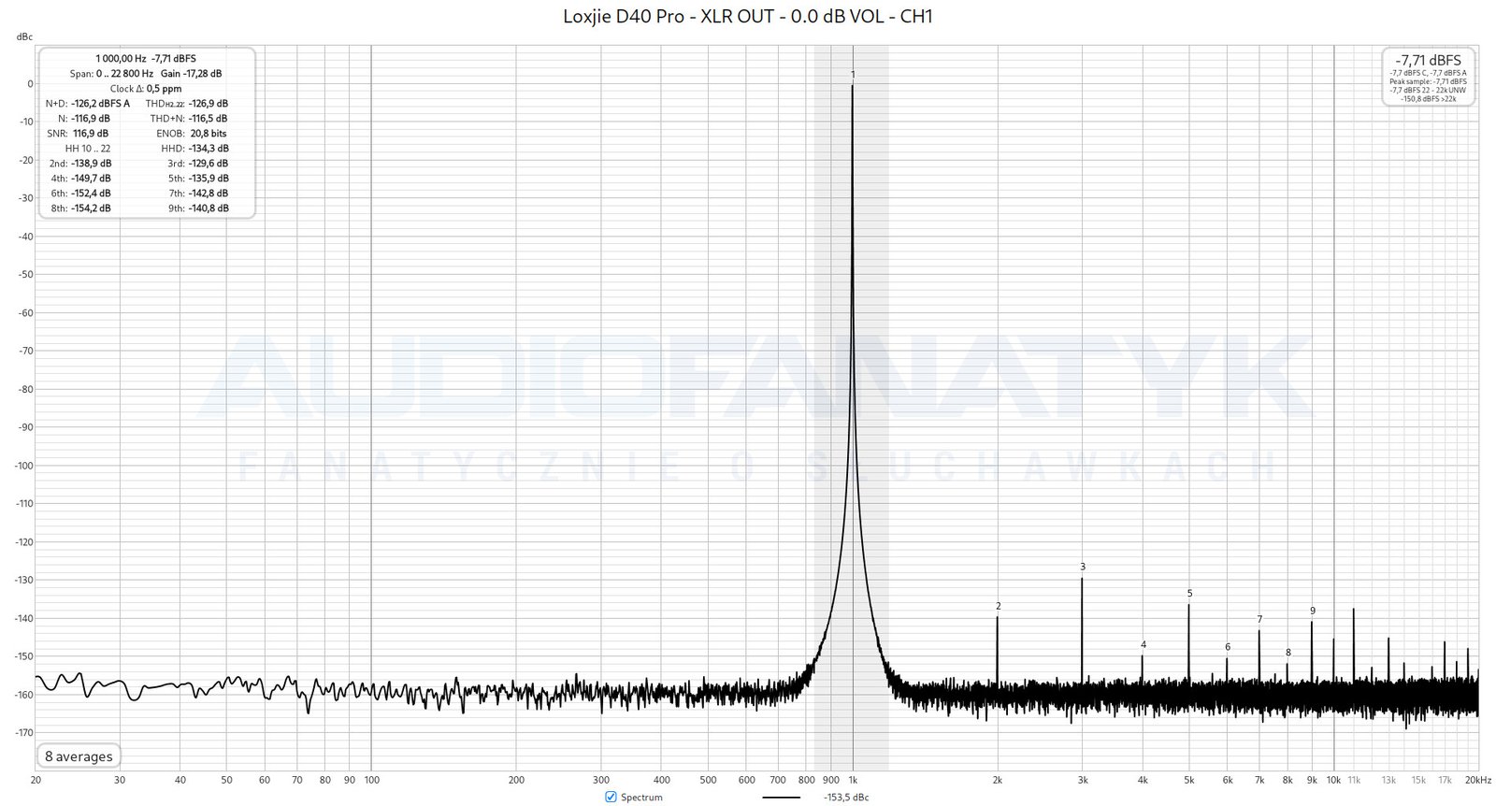Click the 5th harmonic marker at 5k
Screen dimensions: 1496x806
pos(1189,593)
